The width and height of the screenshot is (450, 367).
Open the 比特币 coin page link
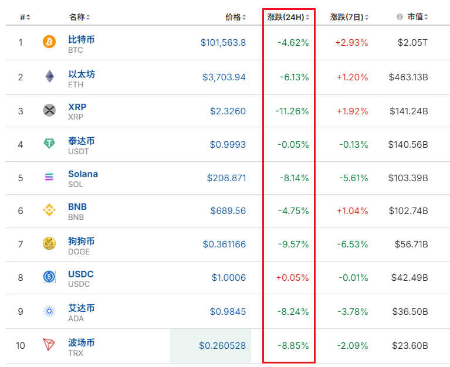[81, 39]
